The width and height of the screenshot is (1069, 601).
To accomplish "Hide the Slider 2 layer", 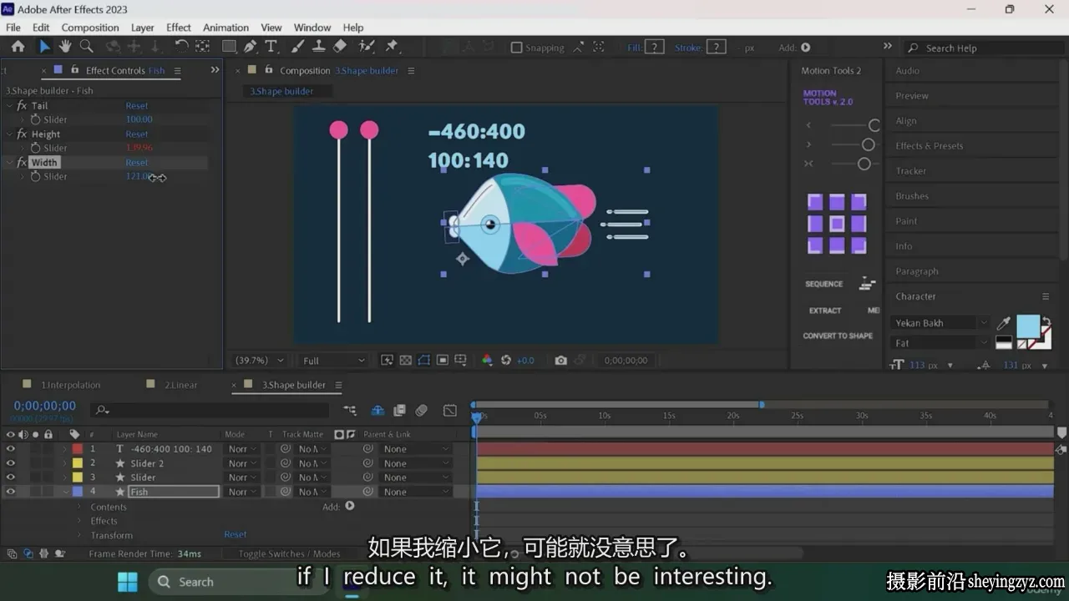I will (x=11, y=463).
